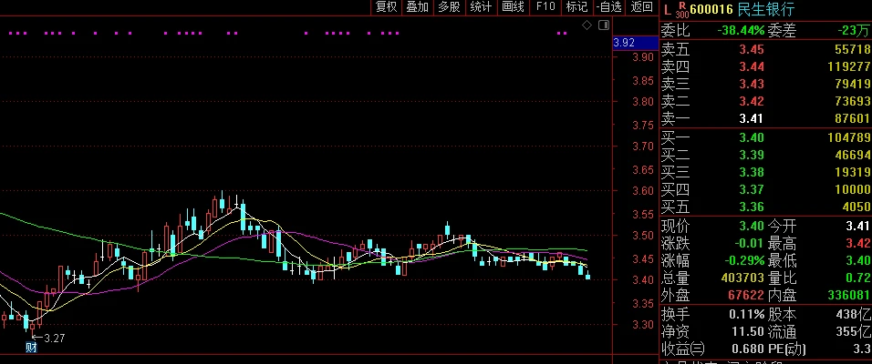Remove stock via -自选 button
872x364 pixels.
[608, 6]
